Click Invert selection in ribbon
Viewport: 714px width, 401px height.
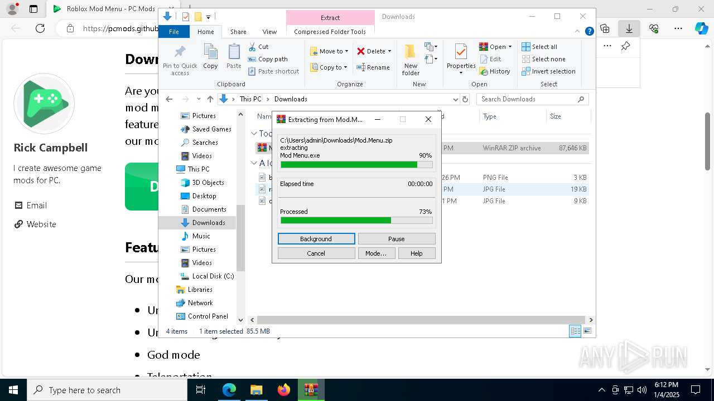(549, 71)
